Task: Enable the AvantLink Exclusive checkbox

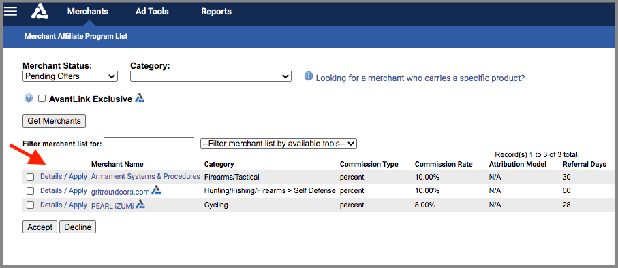Action: pyautogui.click(x=42, y=99)
